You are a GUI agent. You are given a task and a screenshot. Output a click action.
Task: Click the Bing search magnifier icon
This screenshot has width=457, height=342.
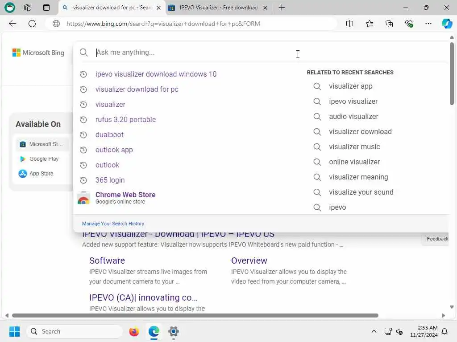point(83,53)
